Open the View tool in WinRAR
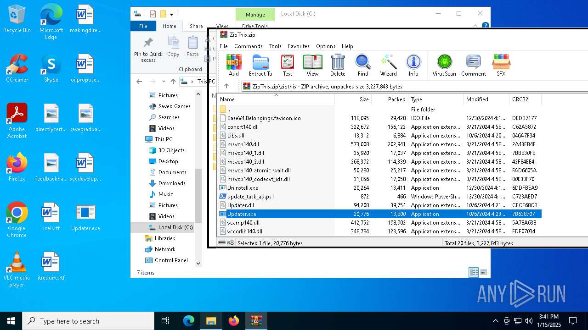 (312, 65)
